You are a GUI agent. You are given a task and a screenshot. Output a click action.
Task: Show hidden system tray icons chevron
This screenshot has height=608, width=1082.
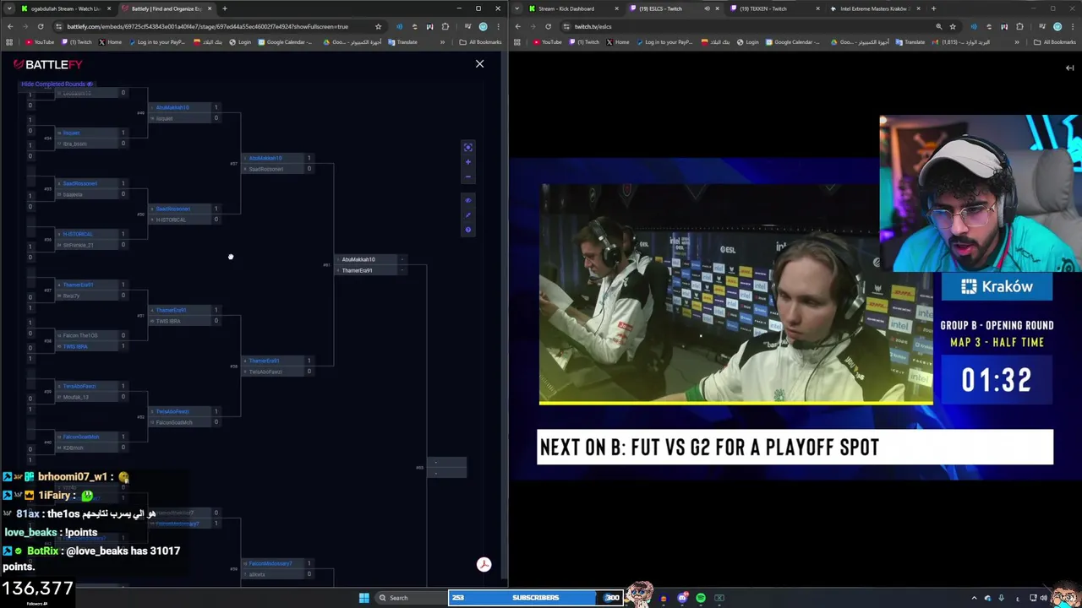coord(974,598)
